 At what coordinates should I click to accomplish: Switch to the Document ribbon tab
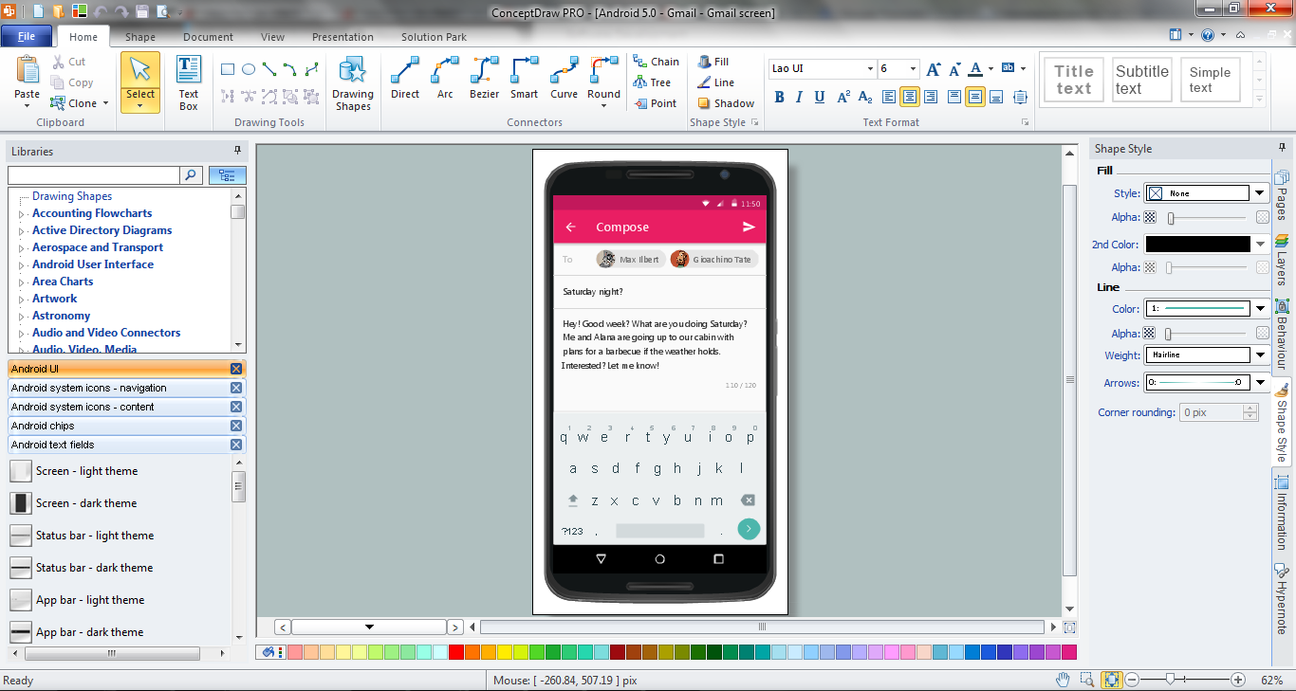tap(208, 37)
